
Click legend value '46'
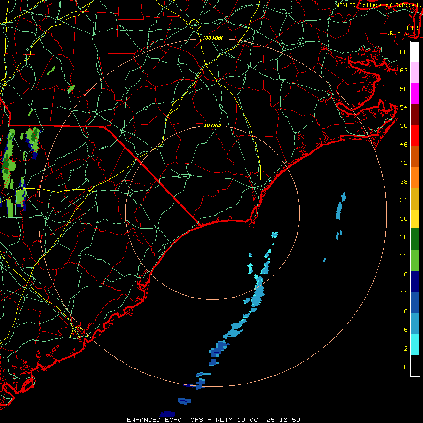pyautogui.click(x=404, y=145)
